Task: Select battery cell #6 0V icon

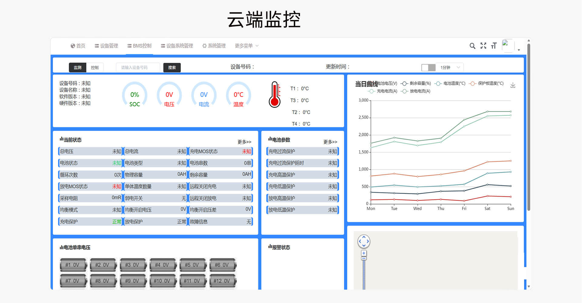Action: coord(224,265)
